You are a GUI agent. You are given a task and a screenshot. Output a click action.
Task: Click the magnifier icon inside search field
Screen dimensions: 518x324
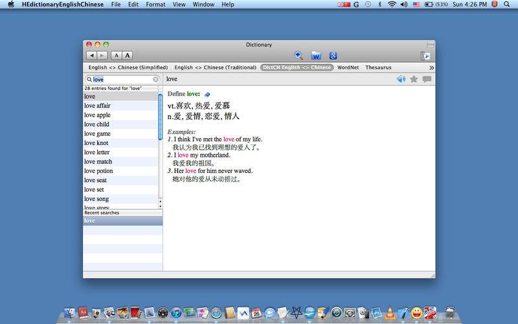tap(89, 79)
